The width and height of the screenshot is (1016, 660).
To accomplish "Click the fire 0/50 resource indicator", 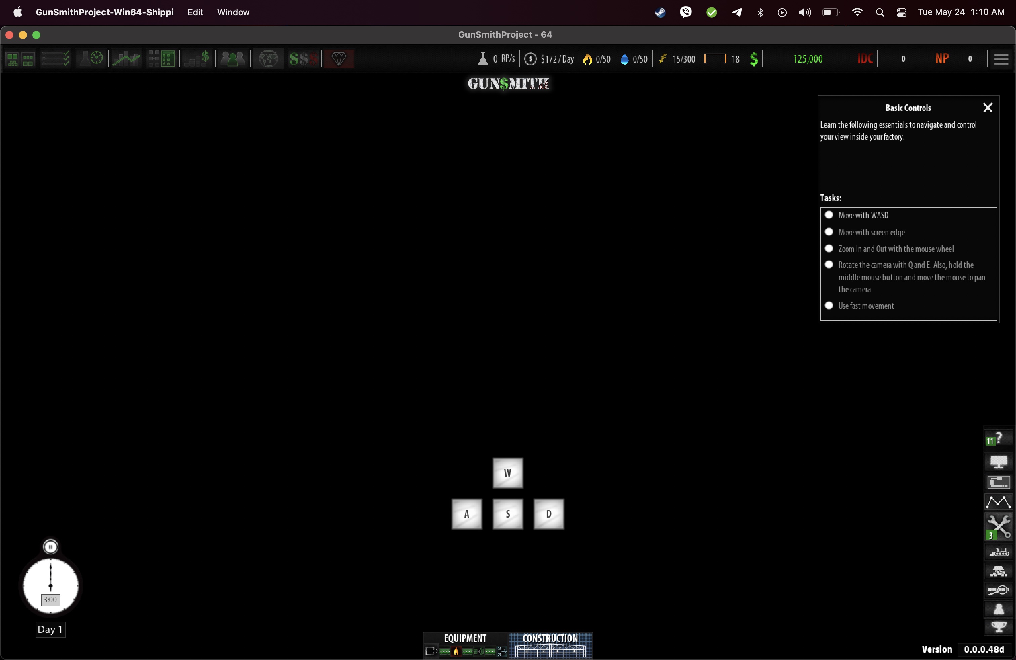I will pyautogui.click(x=597, y=59).
